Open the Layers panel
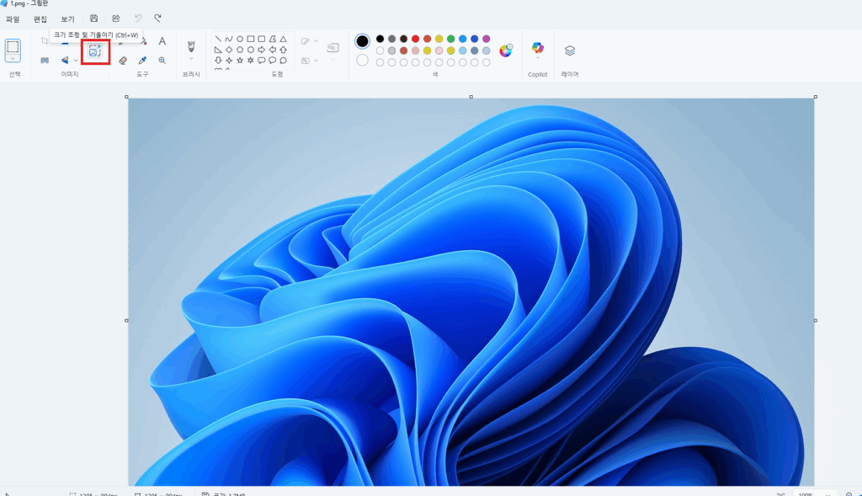The image size is (862, 496). click(570, 51)
